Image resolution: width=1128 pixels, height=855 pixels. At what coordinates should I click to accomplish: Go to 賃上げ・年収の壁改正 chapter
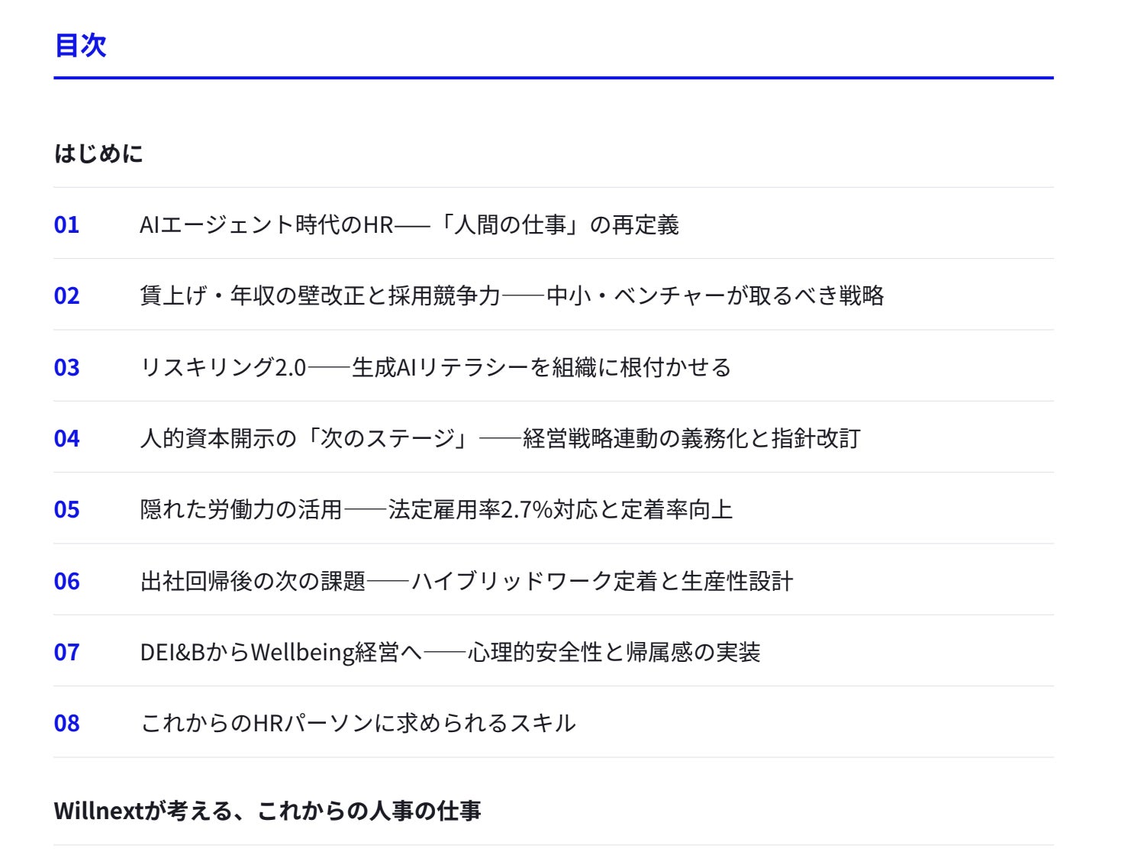click(511, 296)
